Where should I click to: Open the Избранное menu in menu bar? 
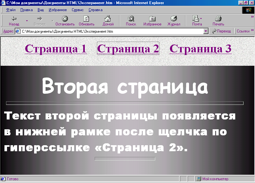58,10
